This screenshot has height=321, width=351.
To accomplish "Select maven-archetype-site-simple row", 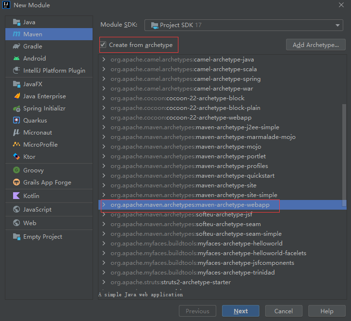I will click(223, 195).
